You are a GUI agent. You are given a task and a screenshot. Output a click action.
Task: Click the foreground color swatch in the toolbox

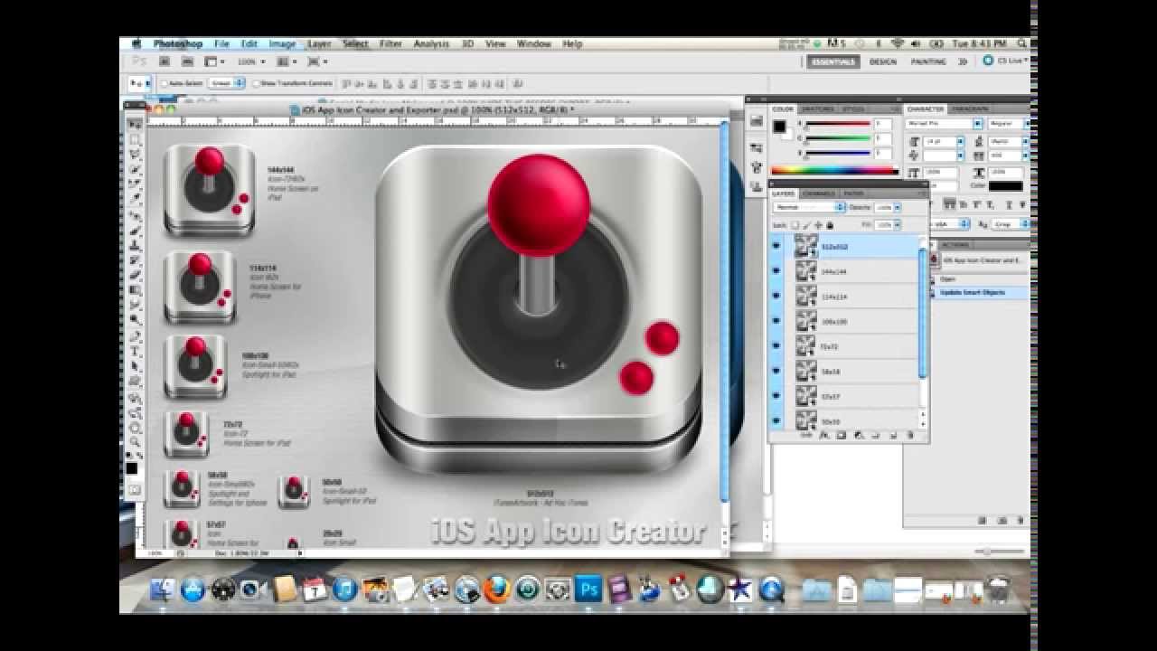click(x=132, y=467)
